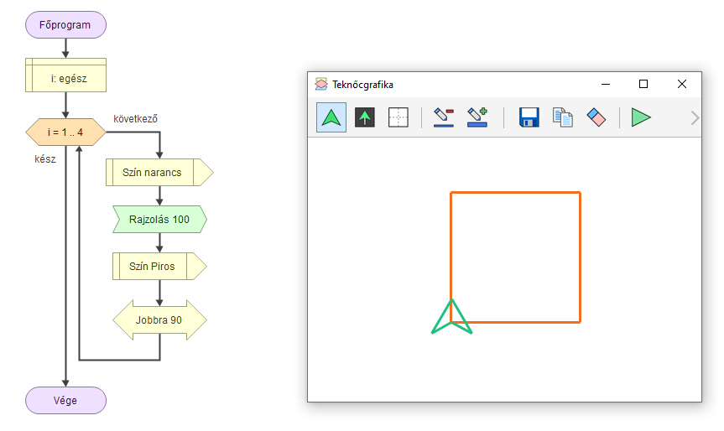
Task: Decrease pen width with the minus pencil icon
Action: click(x=444, y=117)
